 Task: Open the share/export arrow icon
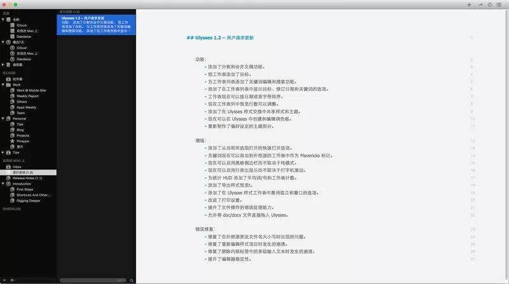(x=481, y=4)
